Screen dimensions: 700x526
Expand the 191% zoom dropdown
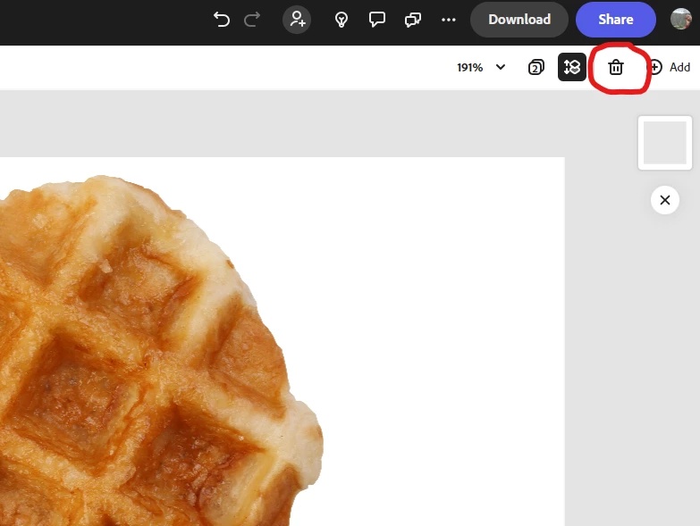[x=501, y=67]
